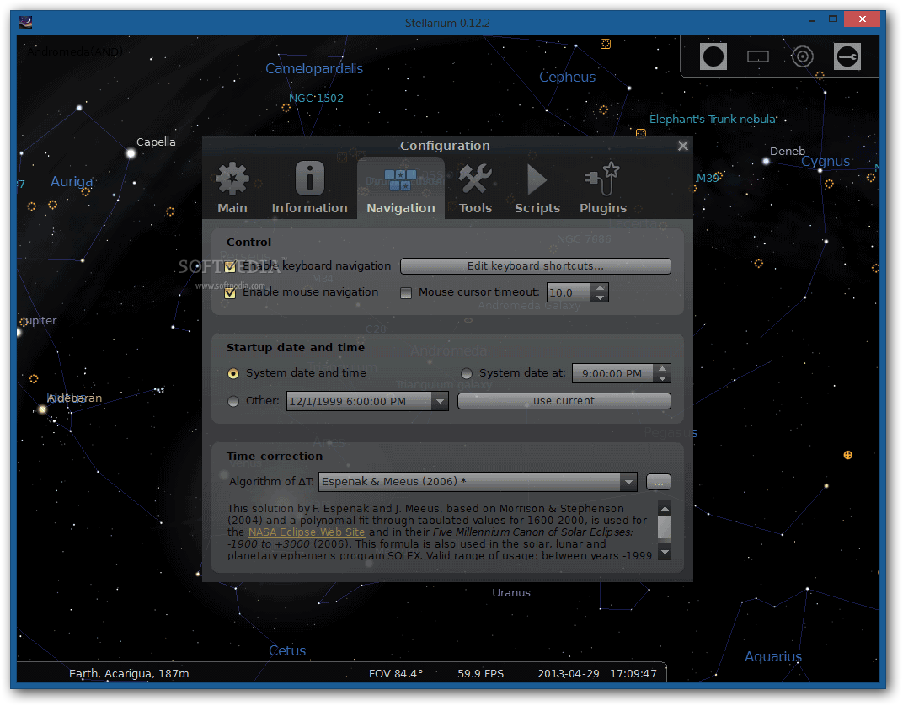Switch to the Scripts tab
The width and height of the screenshot is (903, 706).
(537, 189)
